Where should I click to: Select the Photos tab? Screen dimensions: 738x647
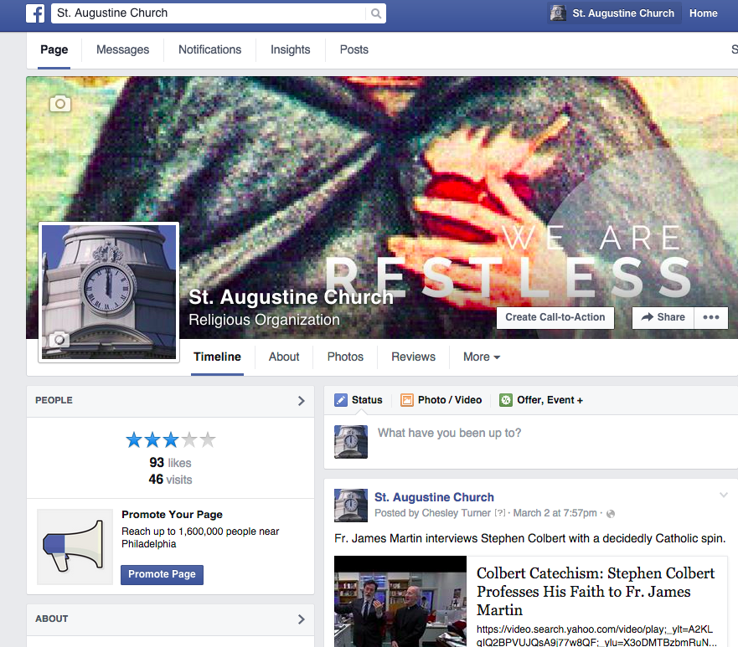(x=345, y=357)
